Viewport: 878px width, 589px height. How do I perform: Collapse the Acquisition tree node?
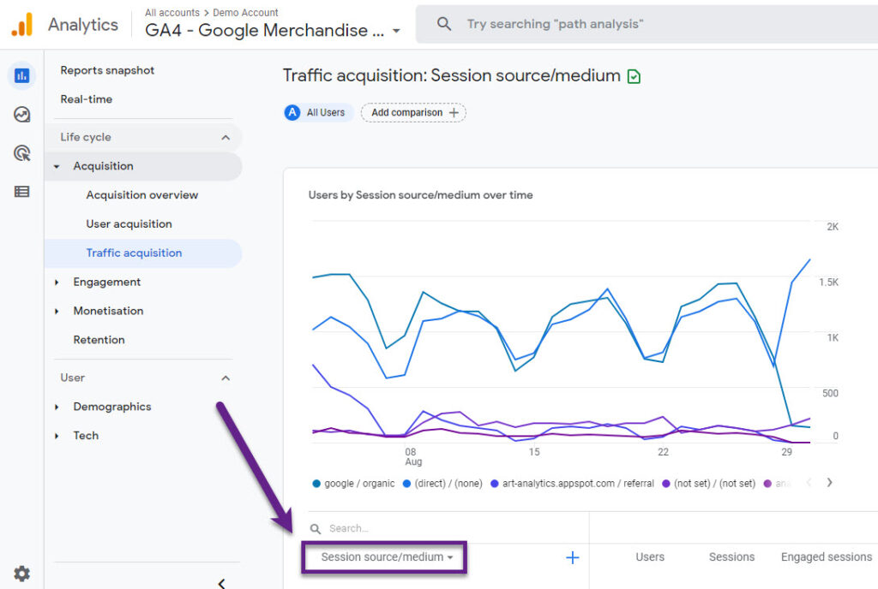(x=57, y=167)
